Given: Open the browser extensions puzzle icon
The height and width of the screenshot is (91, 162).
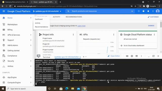Looking at the screenshot, I should pyautogui.click(x=144, y=6).
